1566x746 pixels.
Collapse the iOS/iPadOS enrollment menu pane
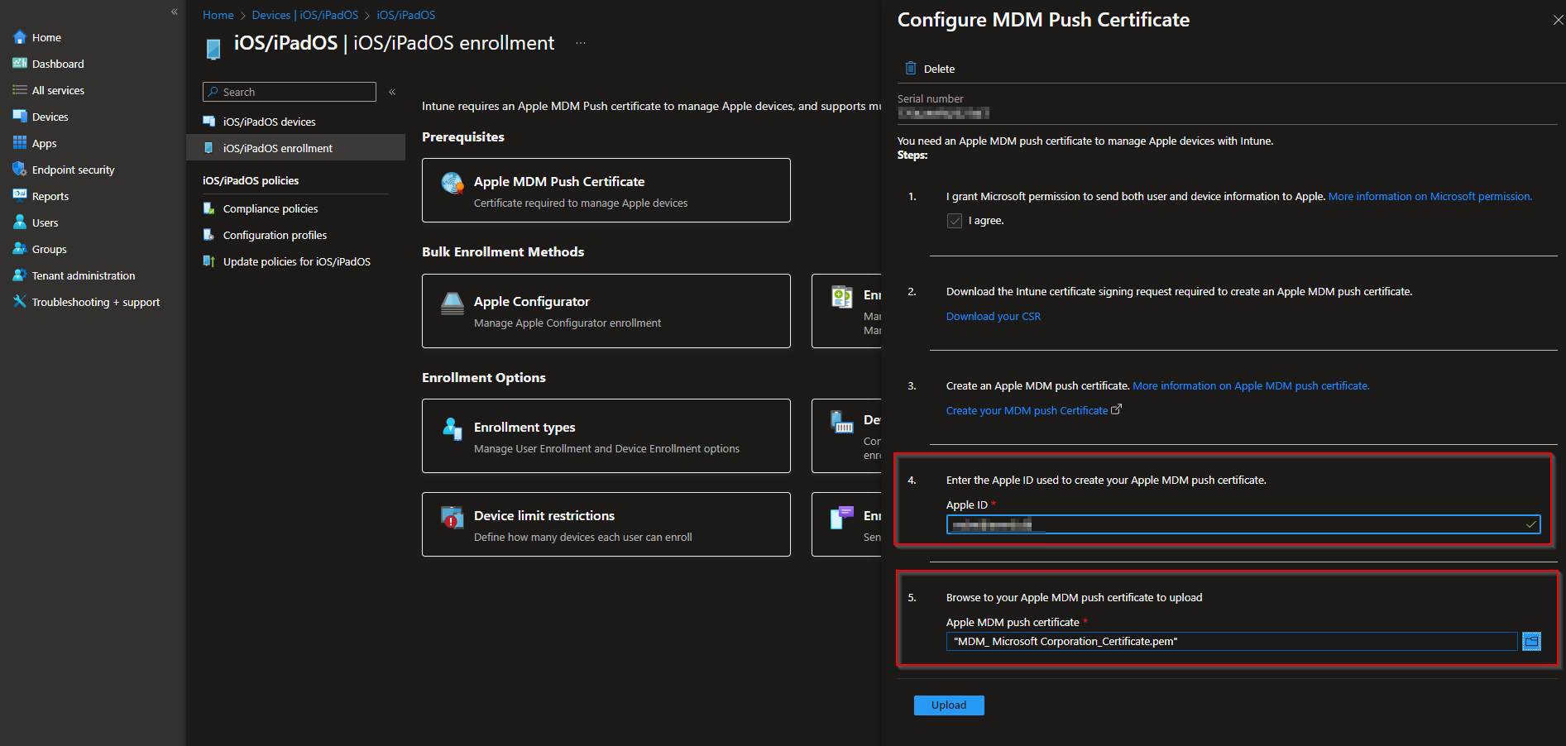click(x=391, y=92)
